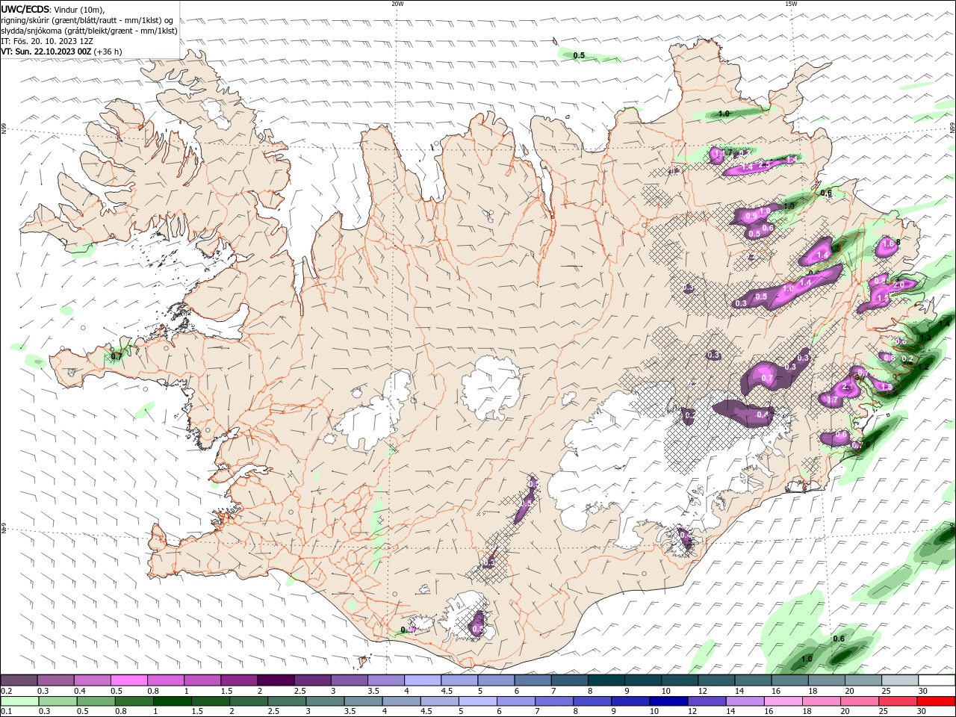
Task: Click the 'rigning/skúrir' legend description line
Action: tap(87, 20)
